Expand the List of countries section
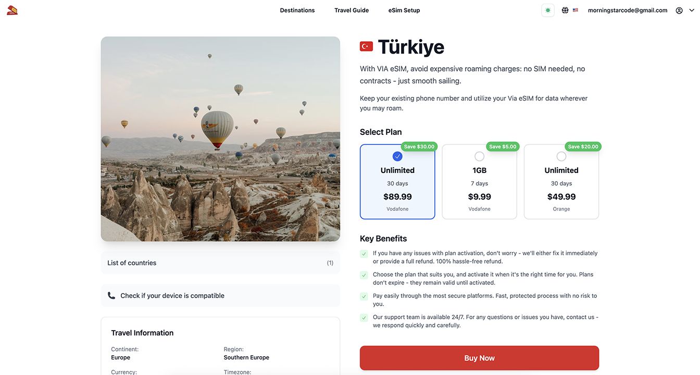The height and width of the screenshot is (375, 700). [x=220, y=263]
